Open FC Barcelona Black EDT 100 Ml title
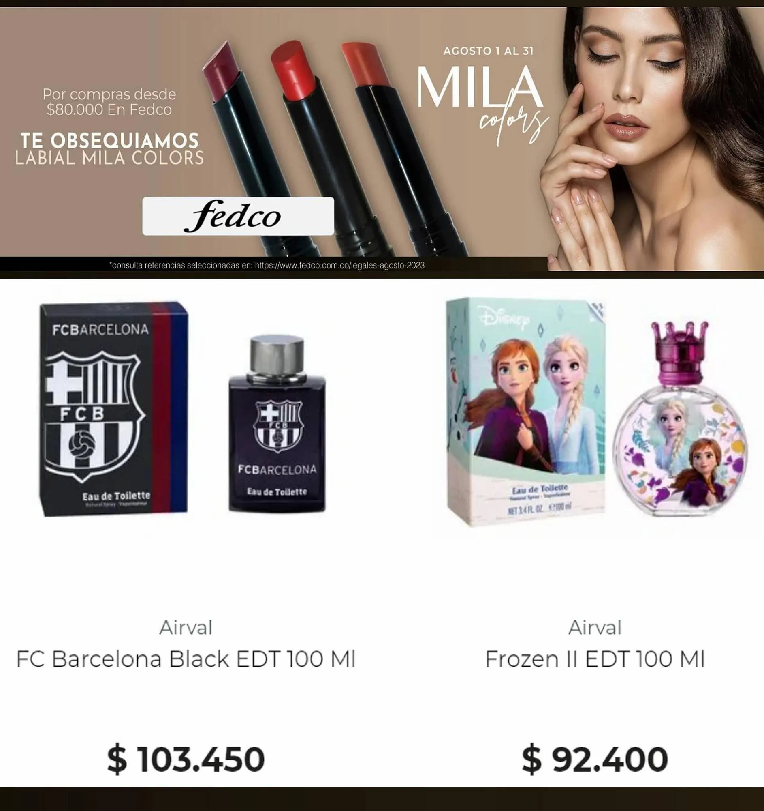Screen dimensions: 764x811 coord(186,659)
